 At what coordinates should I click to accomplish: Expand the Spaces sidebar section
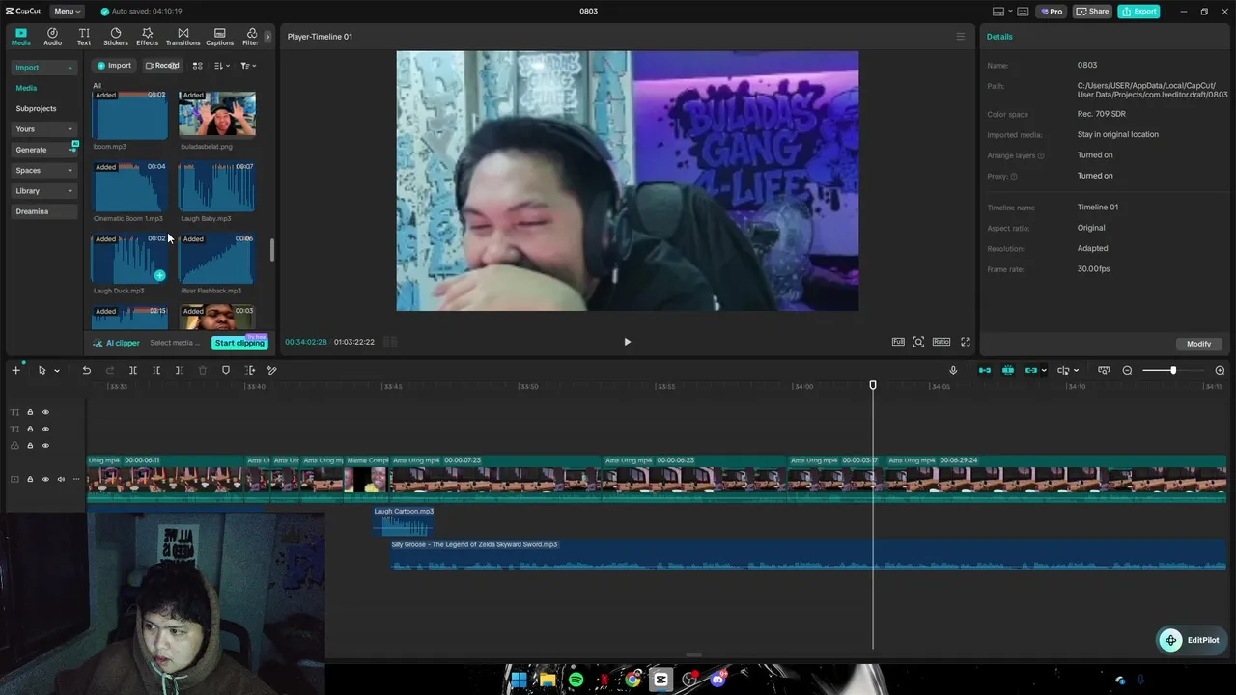pyautogui.click(x=43, y=171)
